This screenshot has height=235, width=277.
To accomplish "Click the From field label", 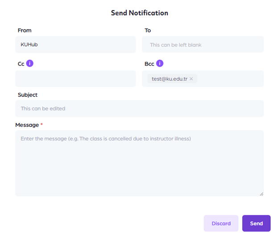I will pyautogui.click(x=25, y=30).
